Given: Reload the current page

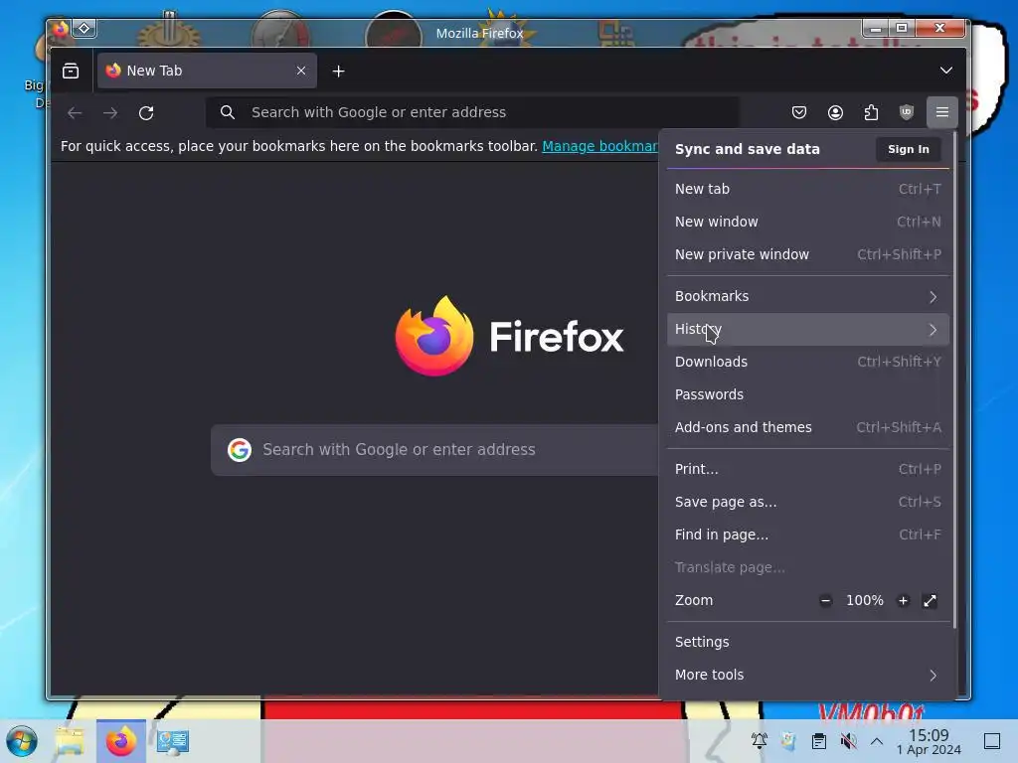Looking at the screenshot, I should click(146, 113).
